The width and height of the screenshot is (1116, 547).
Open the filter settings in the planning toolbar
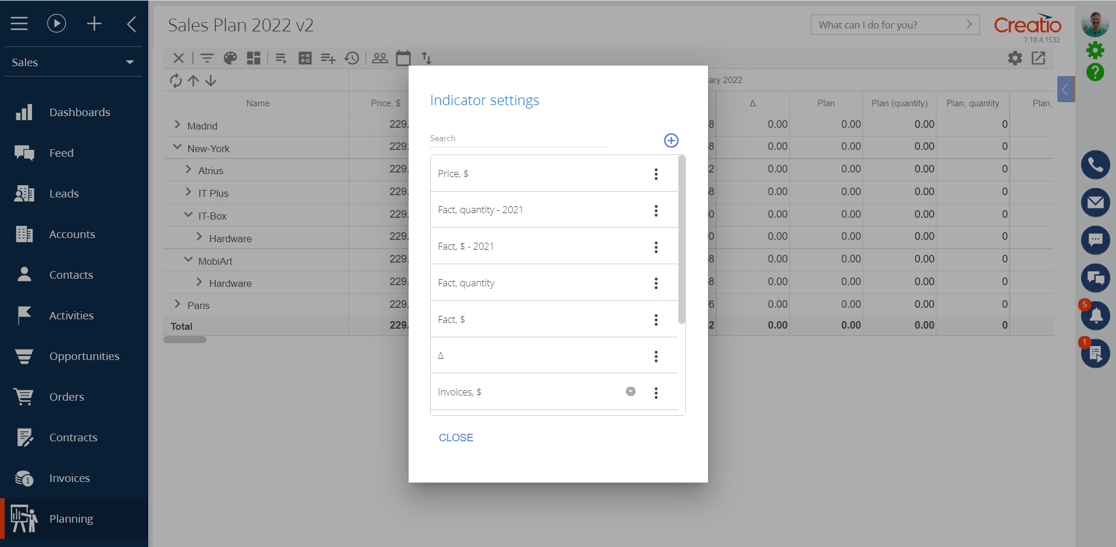pyautogui.click(x=207, y=58)
